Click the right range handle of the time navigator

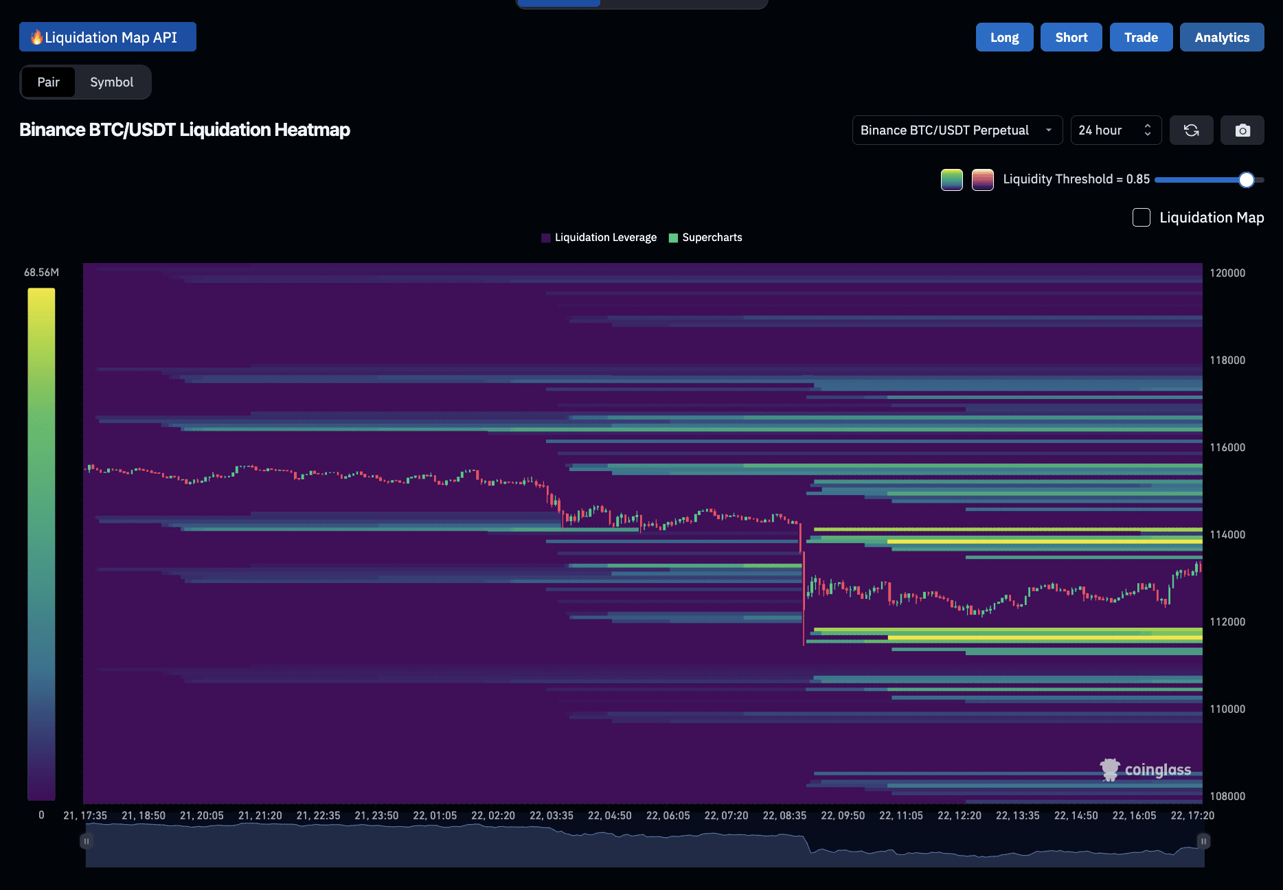(x=1203, y=841)
